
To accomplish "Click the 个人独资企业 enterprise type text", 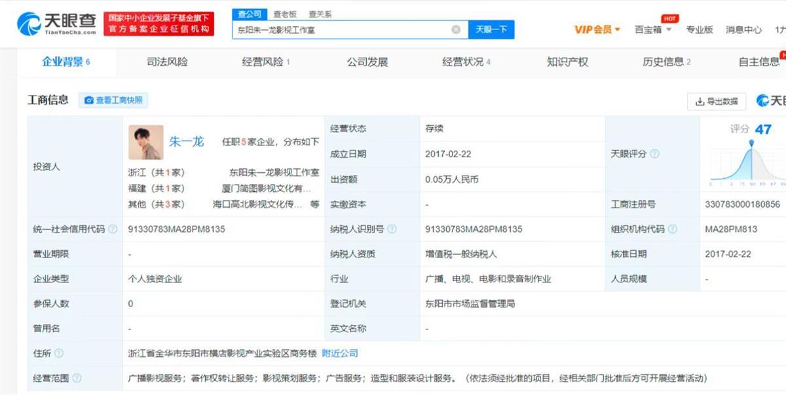I will click(x=155, y=279).
